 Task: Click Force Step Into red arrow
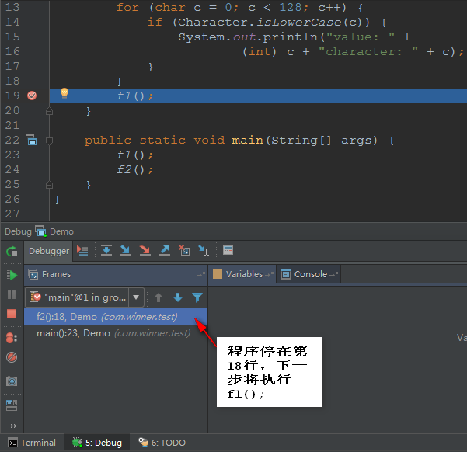click(x=145, y=250)
